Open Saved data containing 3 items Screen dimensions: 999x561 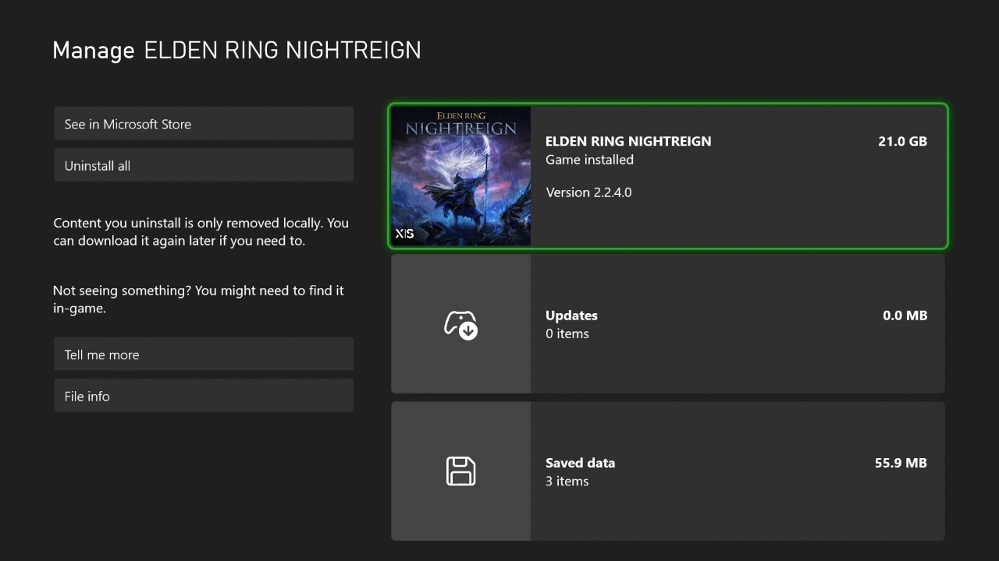point(667,471)
